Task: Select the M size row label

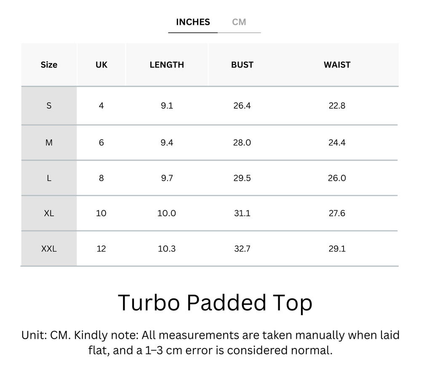Action: (x=49, y=142)
